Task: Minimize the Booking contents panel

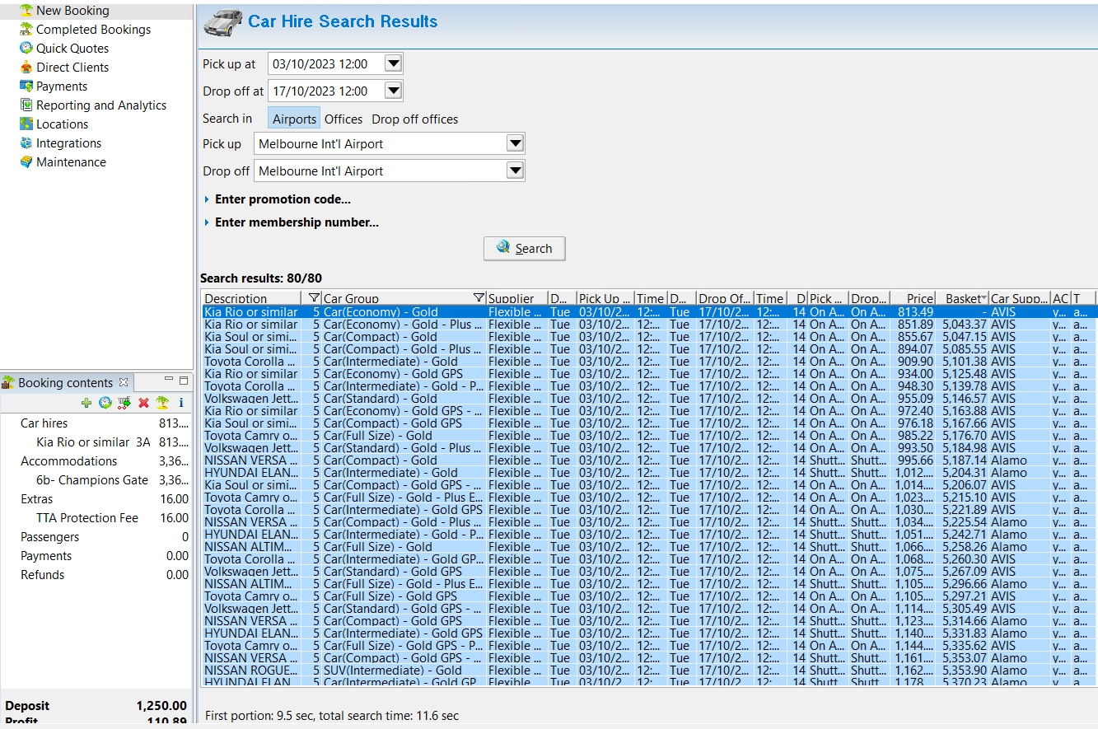Action: click(169, 380)
